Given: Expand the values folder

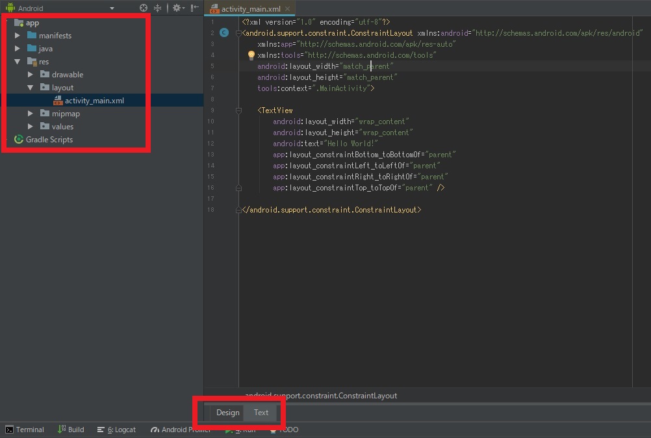Looking at the screenshot, I should 31,126.
